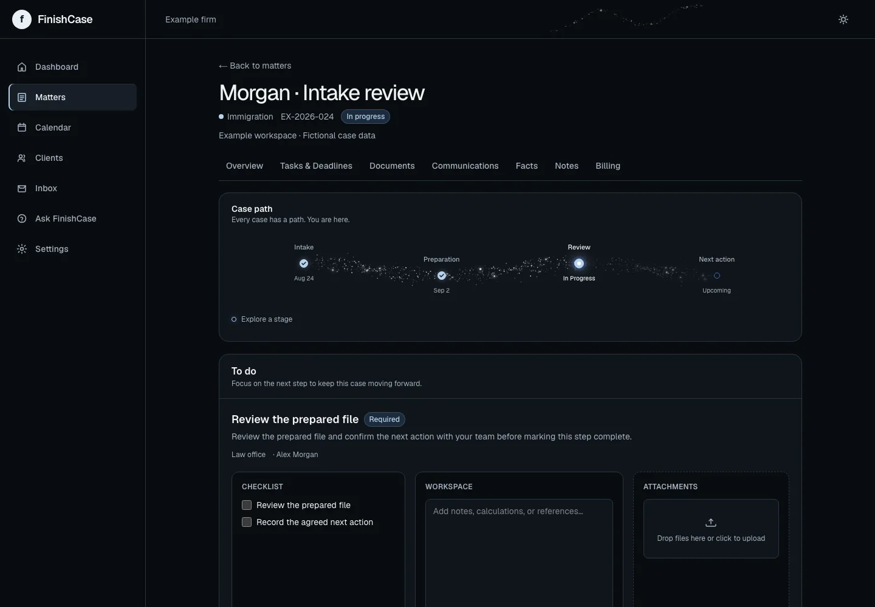Click the Aug 24 intake date
Screen dimensions: 875x607
point(304,279)
